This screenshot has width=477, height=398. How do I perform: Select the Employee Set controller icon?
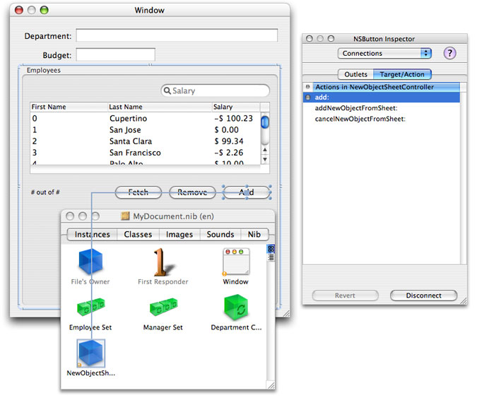click(x=90, y=307)
